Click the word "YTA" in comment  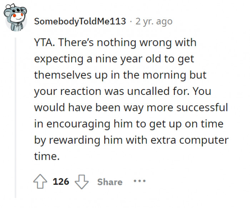pos(44,43)
